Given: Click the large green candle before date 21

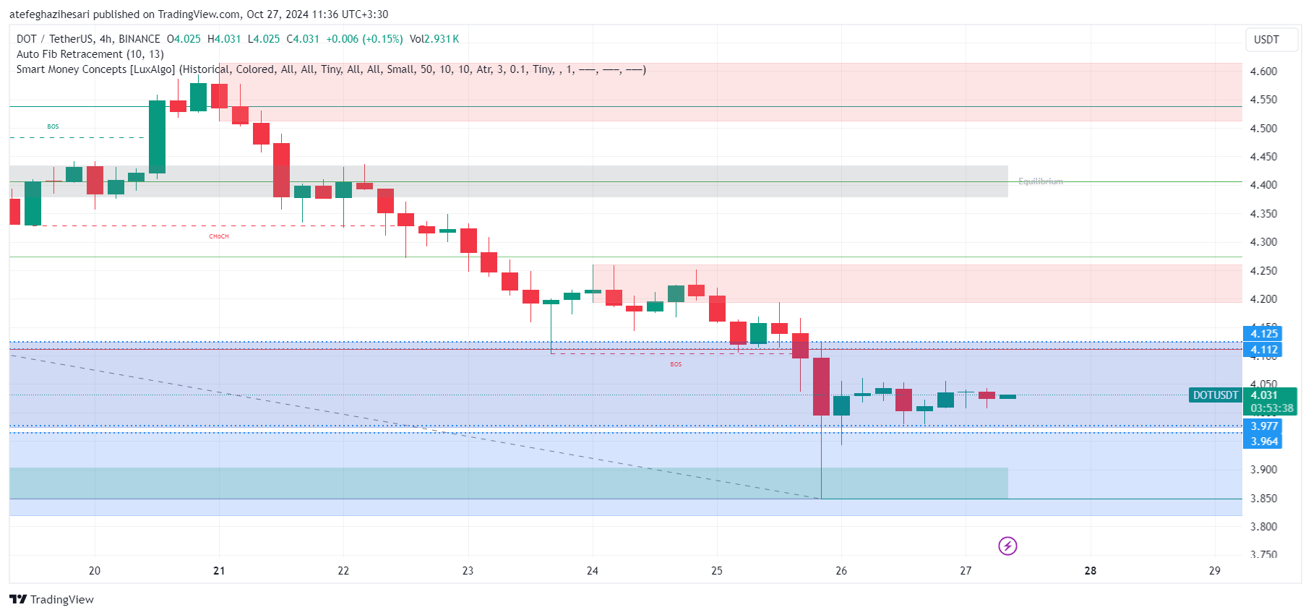Looking at the screenshot, I should (x=157, y=137).
